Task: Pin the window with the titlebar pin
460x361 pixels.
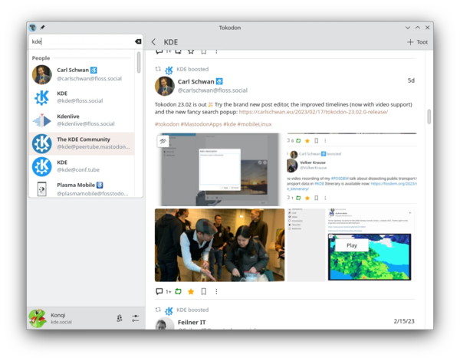Action: coord(42,28)
